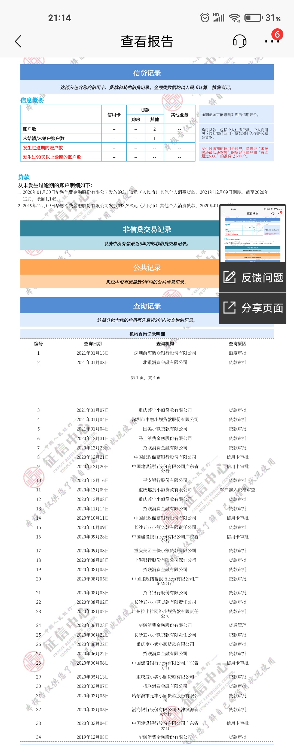Screen dimensions: 294x745
Task: Tap the 查看报告 page title
Action: 147,41
